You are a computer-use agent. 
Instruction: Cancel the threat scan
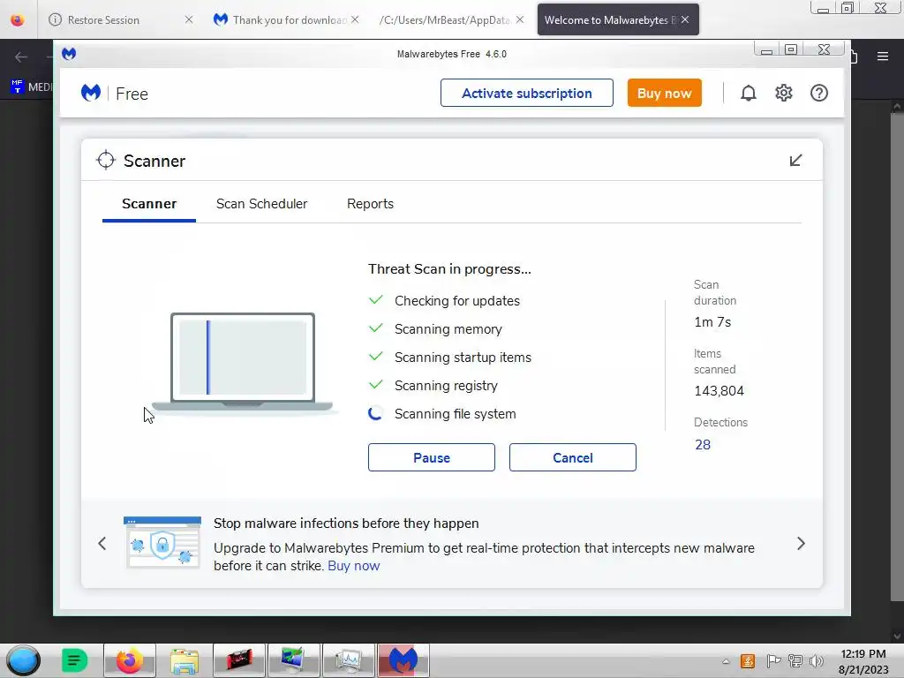tap(572, 457)
